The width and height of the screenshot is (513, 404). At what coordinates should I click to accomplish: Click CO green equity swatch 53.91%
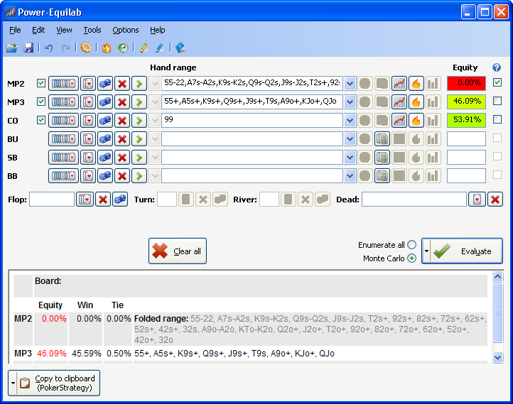point(466,120)
